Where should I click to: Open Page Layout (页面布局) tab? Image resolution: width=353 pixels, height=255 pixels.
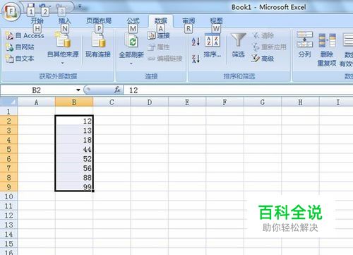click(x=99, y=21)
